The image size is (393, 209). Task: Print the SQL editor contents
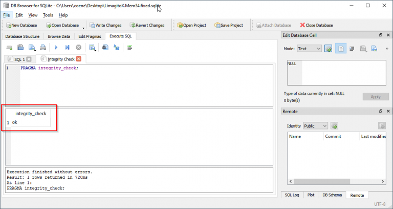[43, 48]
